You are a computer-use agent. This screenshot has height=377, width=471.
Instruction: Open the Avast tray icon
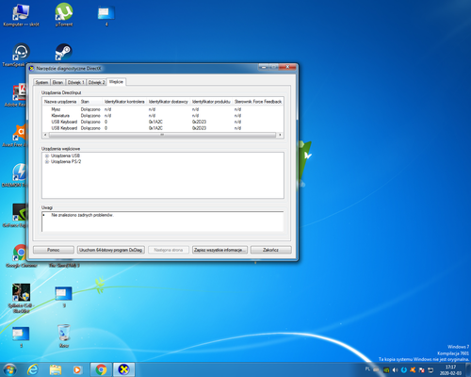coord(413,370)
